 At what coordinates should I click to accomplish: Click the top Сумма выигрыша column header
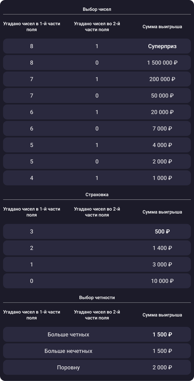tap(162, 27)
